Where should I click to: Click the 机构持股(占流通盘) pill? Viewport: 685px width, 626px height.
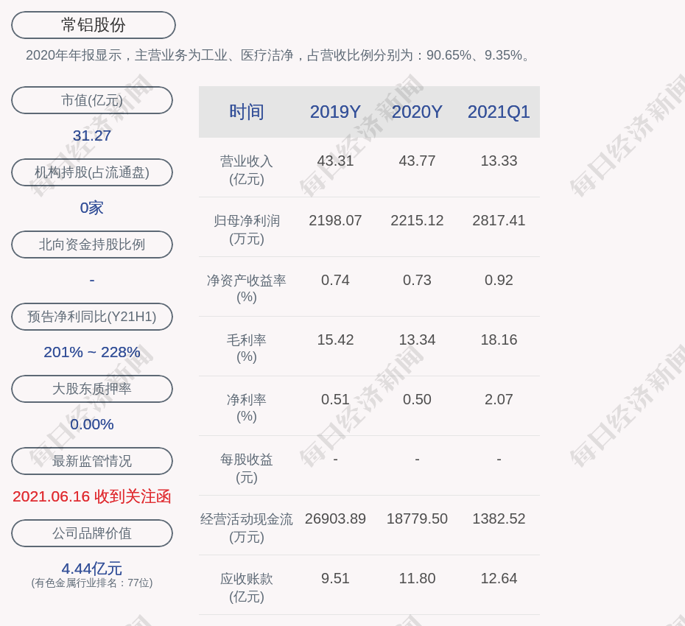[x=92, y=172]
